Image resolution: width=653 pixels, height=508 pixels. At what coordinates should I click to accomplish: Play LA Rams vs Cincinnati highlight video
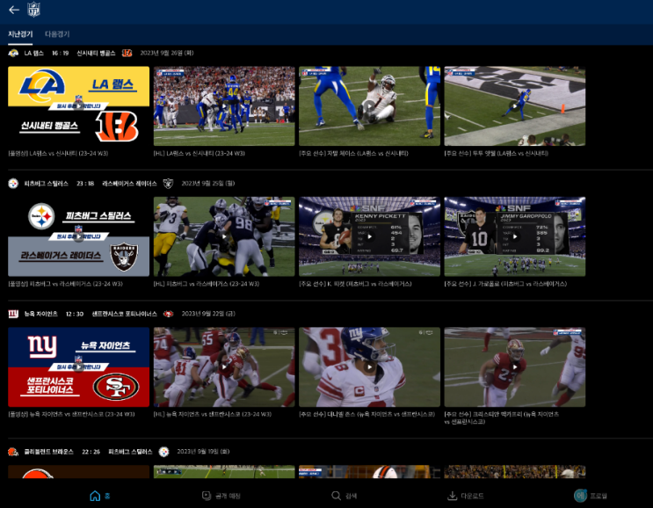point(224,106)
